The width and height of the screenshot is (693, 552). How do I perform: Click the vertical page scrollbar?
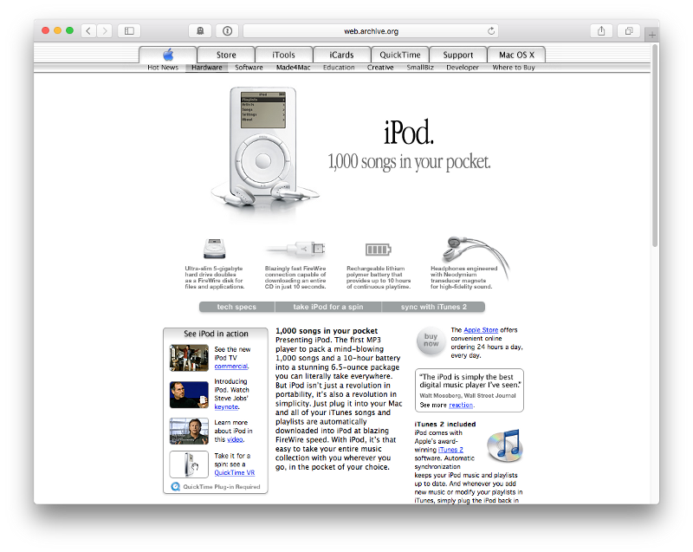(655, 147)
